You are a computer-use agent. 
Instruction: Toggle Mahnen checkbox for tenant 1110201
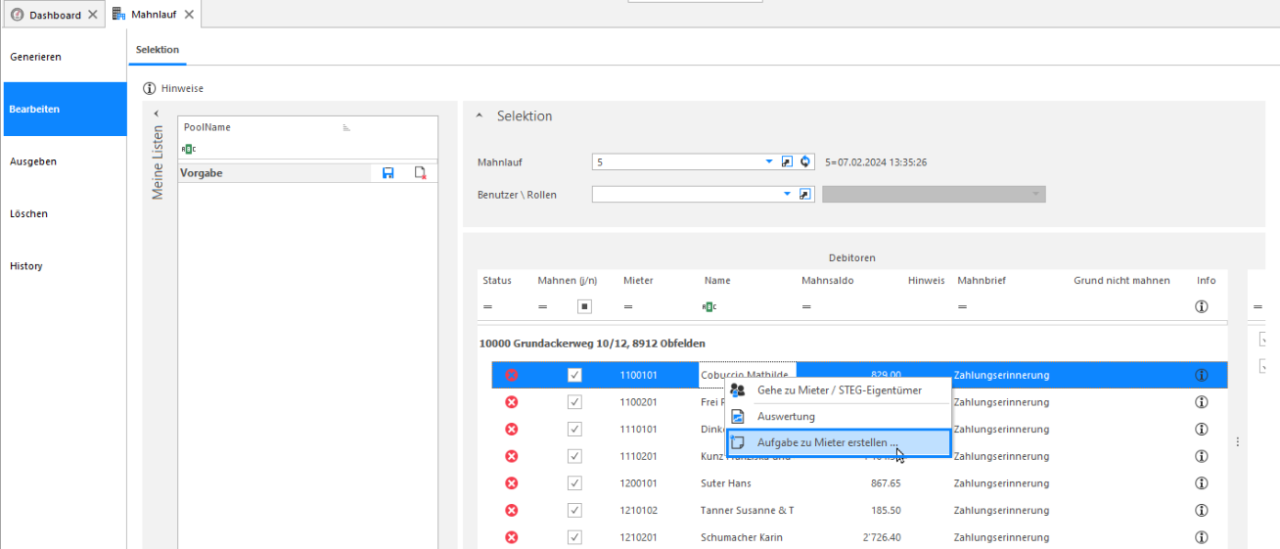click(574, 456)
